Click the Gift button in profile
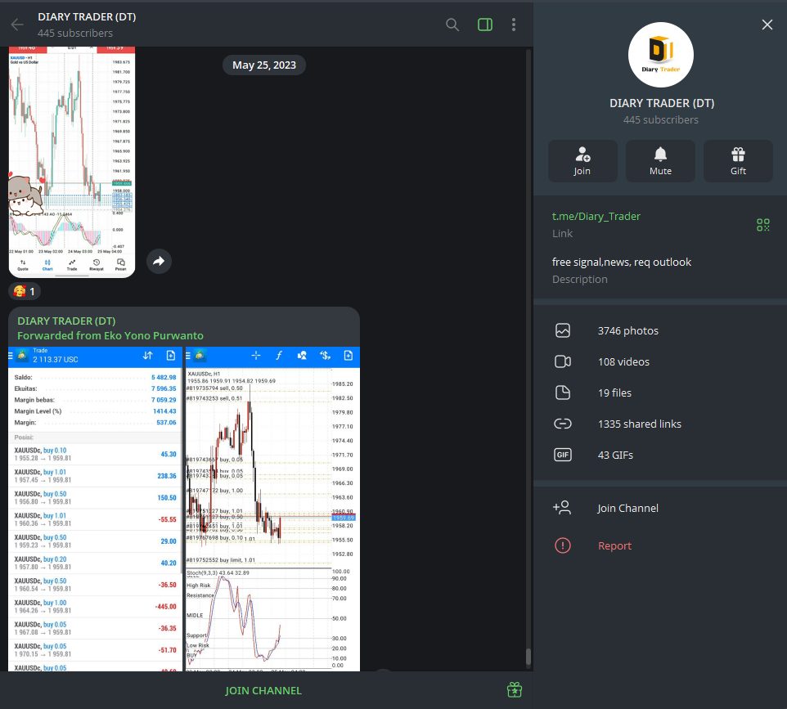The image size is (787, 709). point(738,161)
